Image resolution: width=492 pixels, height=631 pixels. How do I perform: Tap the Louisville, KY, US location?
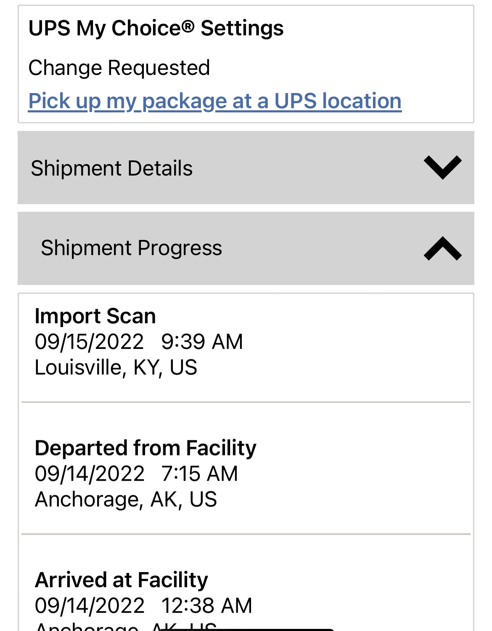click(x=116, y=367)
